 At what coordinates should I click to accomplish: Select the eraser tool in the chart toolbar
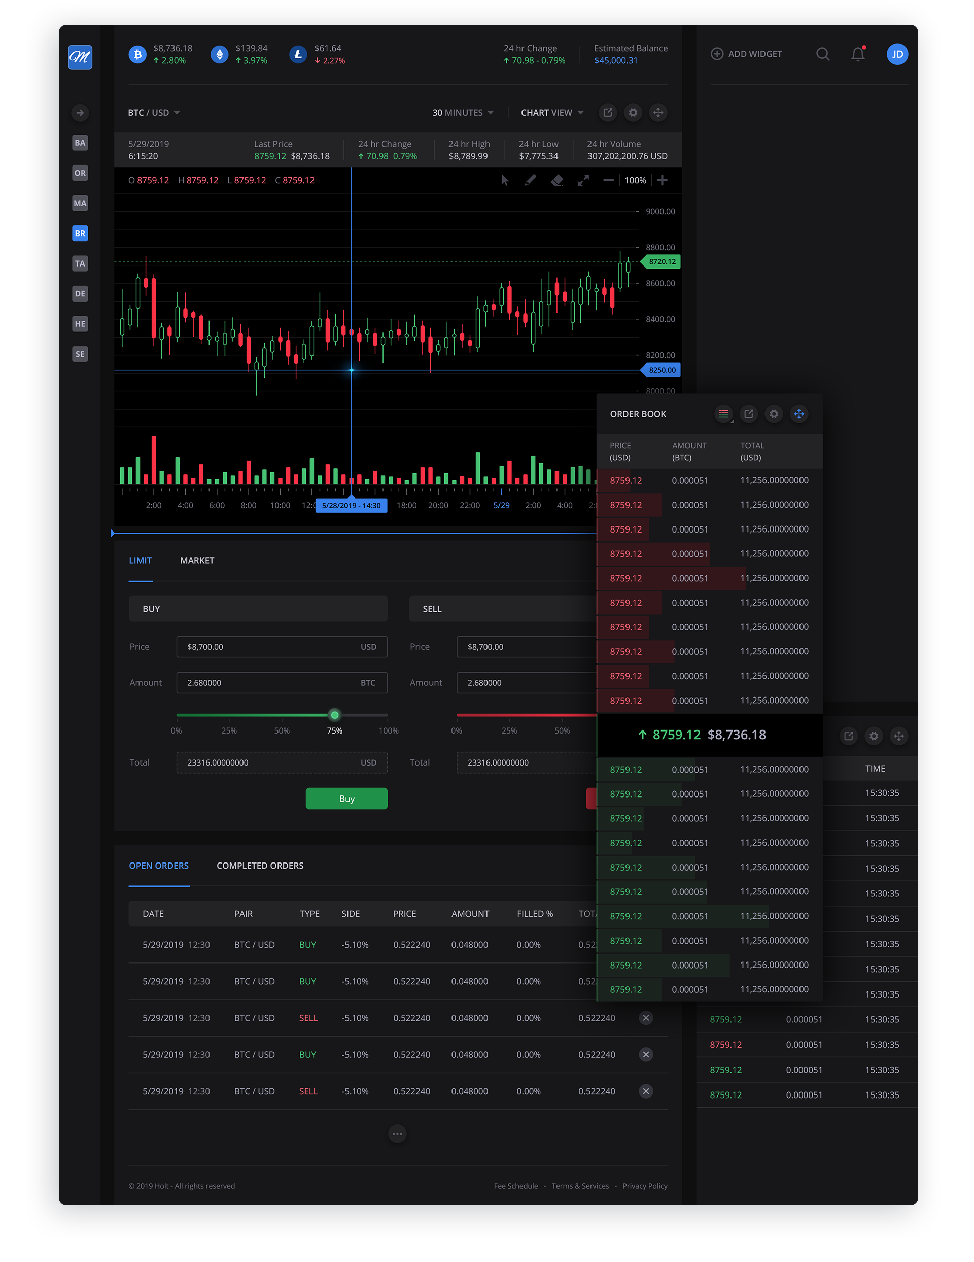pos(556,180)
